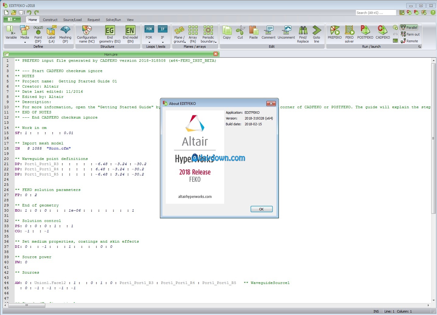The image size is (437, 315).
Task: Switch to the Construct ribbon tab
Action: click(50, 20)
